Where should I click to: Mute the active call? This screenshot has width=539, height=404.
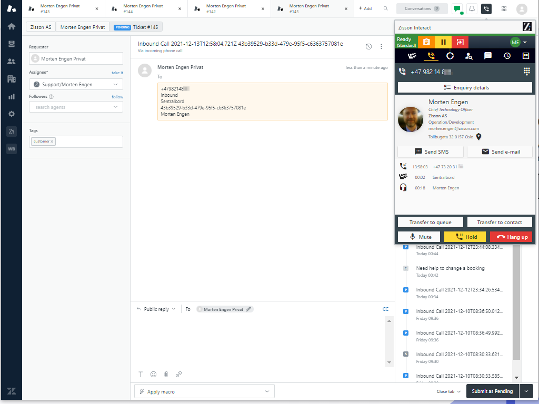(x=420, y=237)
